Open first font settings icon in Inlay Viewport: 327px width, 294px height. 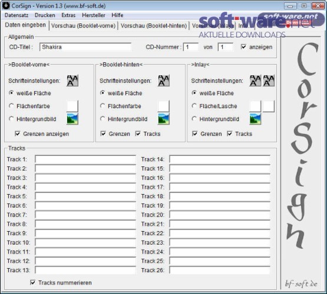pyautogui.click(x=255, y=81)
